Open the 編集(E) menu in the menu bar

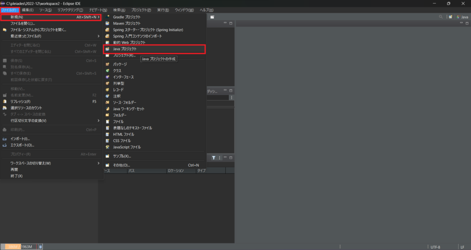point(28,10)
